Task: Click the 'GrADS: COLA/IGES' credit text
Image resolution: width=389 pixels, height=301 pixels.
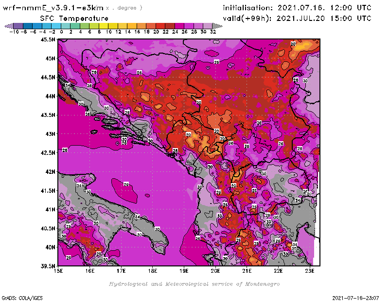Action: pos(22,298)
